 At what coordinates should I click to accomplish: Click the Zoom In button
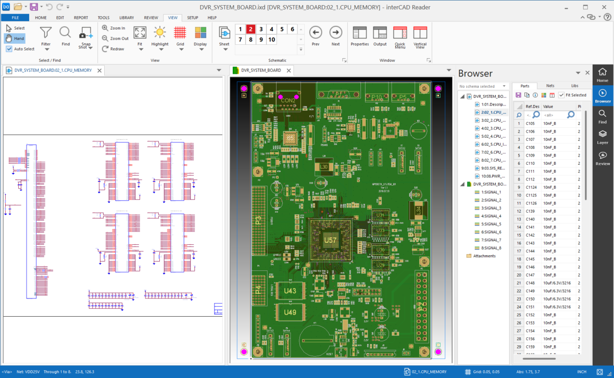114,28
